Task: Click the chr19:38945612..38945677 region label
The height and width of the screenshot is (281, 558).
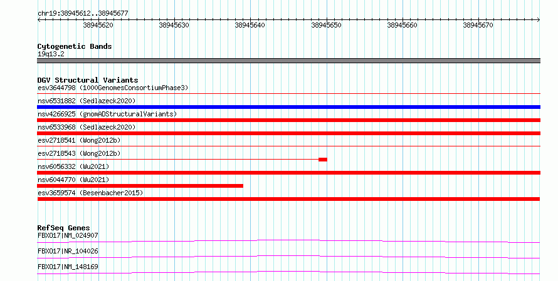Action: [83, 13]
